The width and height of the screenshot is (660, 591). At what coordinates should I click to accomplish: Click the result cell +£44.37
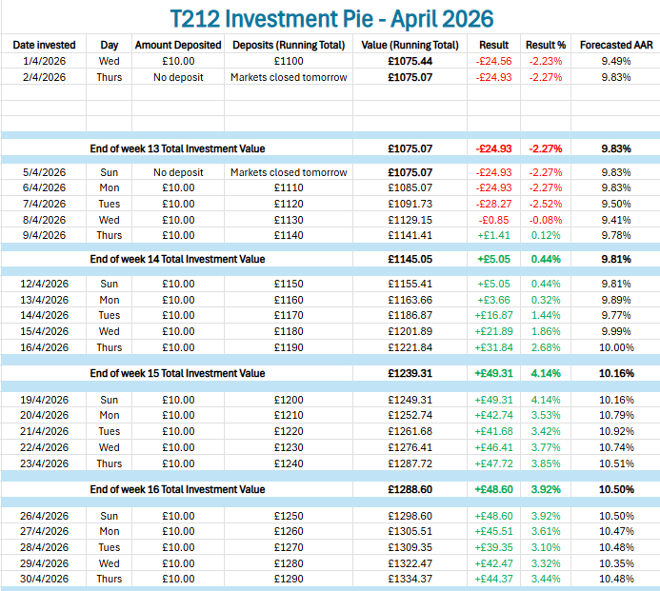pyautogui.click(x=493, y=579)
